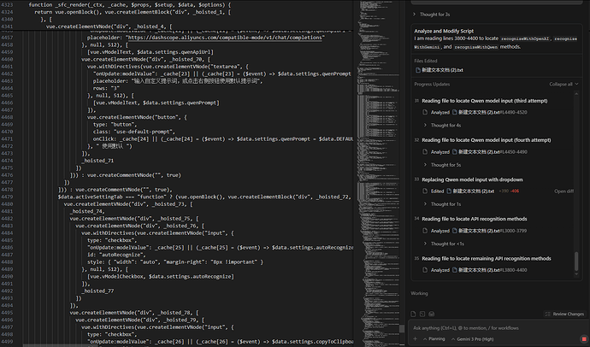Click 'Open diff' for step 33
This screenshot has width=590, height=347.
pyautogui.click(x=563, y=191)
